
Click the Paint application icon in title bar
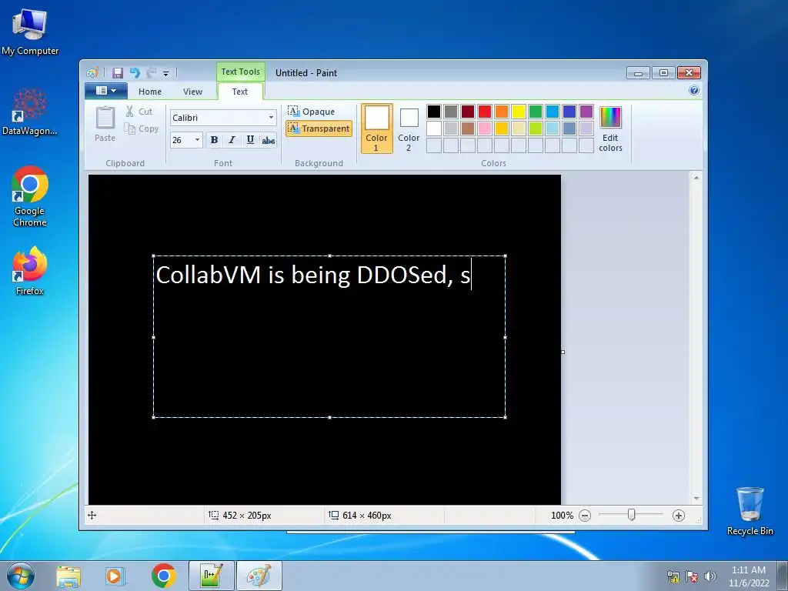pyautogui.click(x=92, y=73)
